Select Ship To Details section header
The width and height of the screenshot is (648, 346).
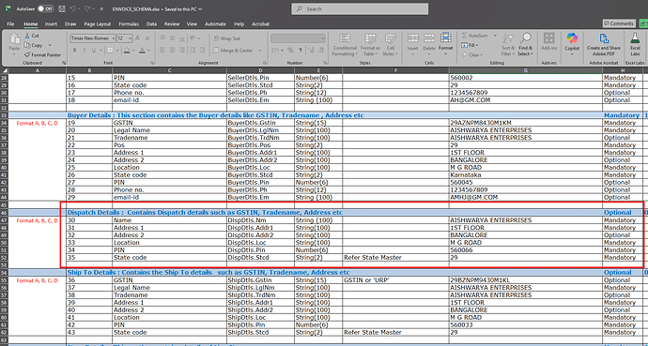pos(208,272)
